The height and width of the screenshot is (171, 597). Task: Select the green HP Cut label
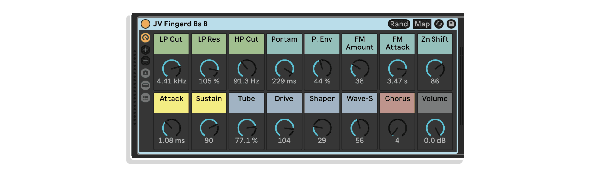(x=247, y=44)
